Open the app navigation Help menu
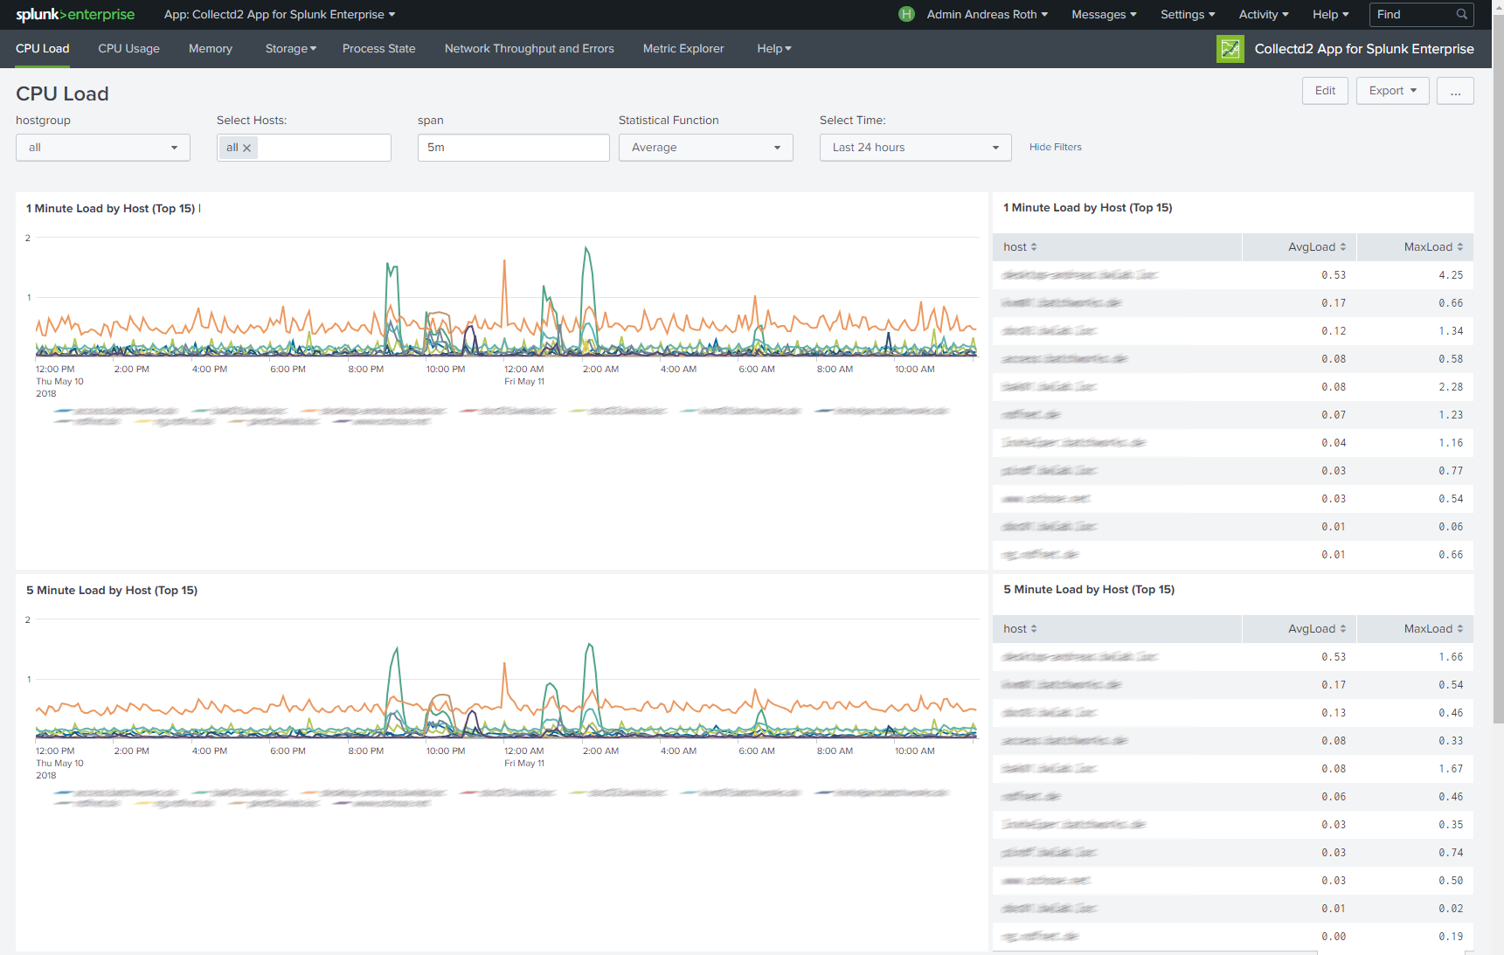Image resolution: width=1504 pixels, height=955 pixels. [774, 49]
